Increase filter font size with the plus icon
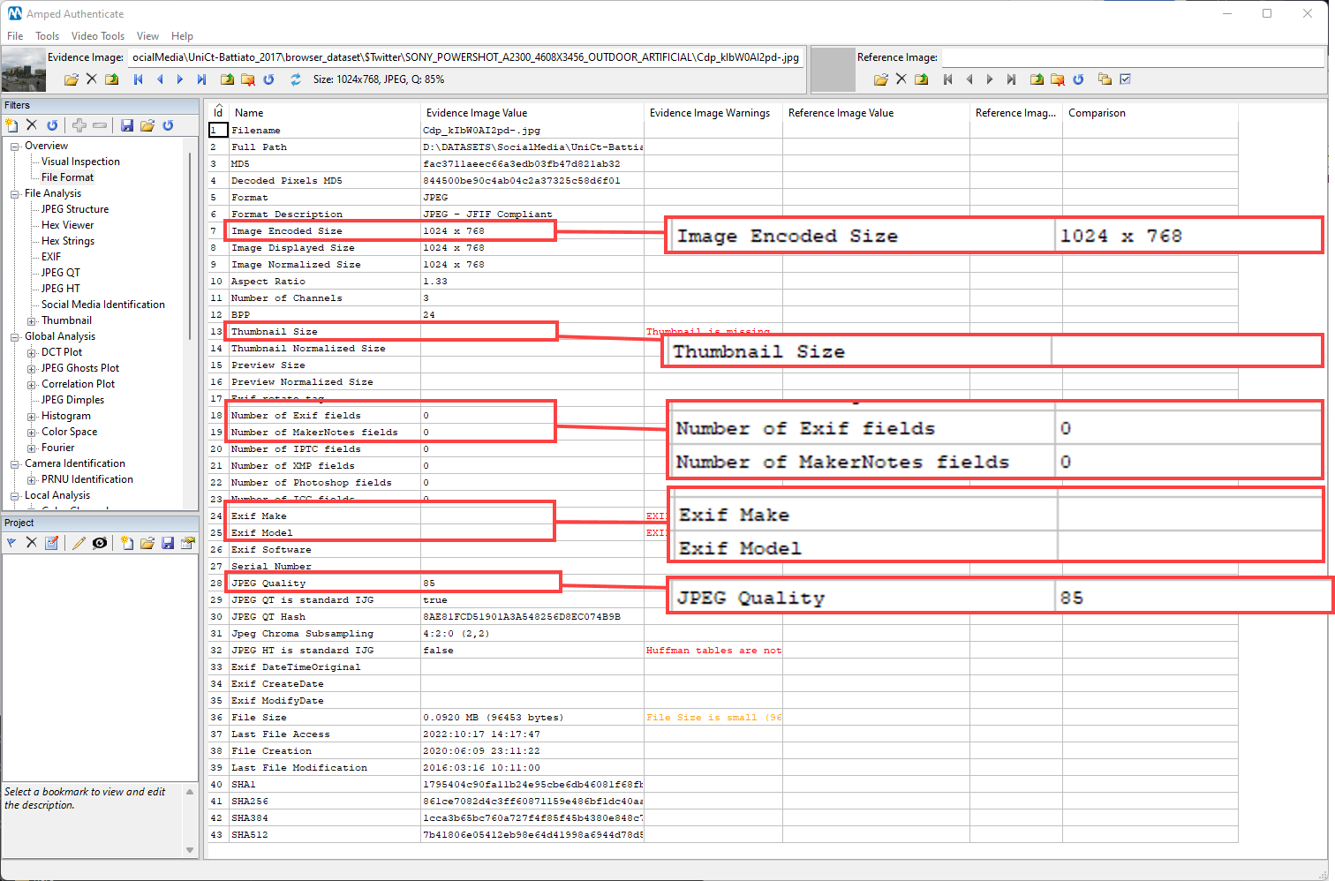This screenshot has width=1335, height=881. click(79, 125)
